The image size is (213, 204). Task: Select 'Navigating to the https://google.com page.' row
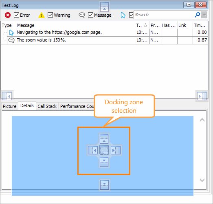tap(104, 33)
